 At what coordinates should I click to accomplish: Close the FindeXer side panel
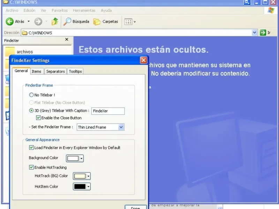pos(67,39)
